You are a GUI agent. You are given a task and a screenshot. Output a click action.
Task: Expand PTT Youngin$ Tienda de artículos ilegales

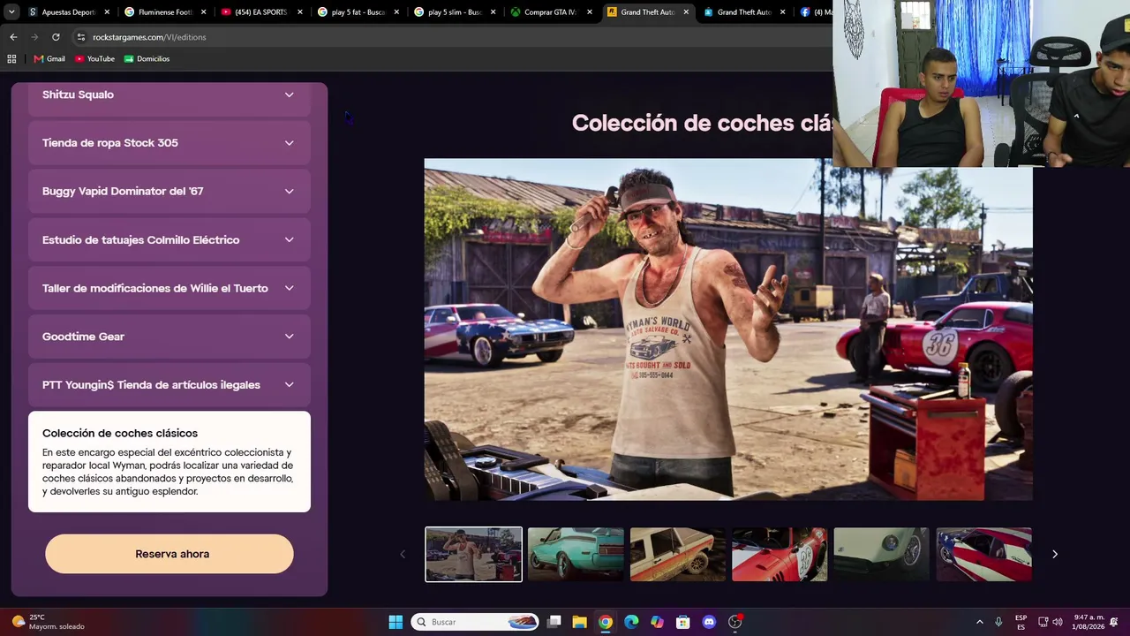[x=169, y=385]
